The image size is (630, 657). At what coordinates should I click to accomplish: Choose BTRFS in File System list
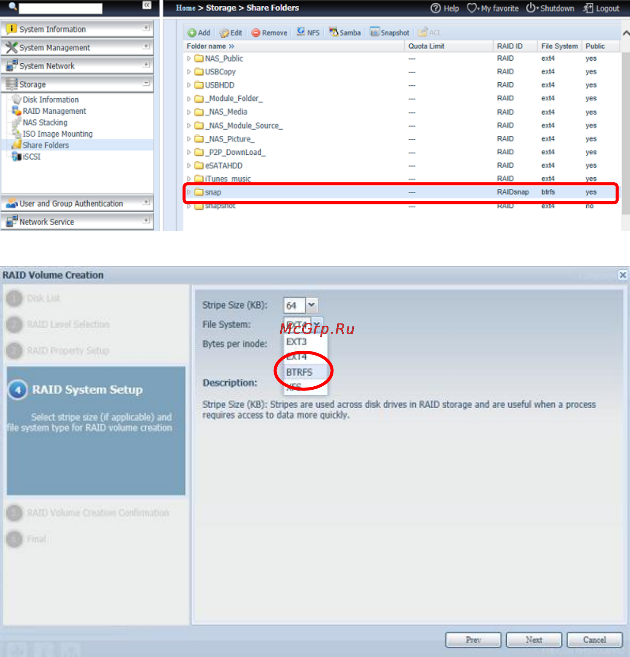pyautogui.click(x=305, y=372)
